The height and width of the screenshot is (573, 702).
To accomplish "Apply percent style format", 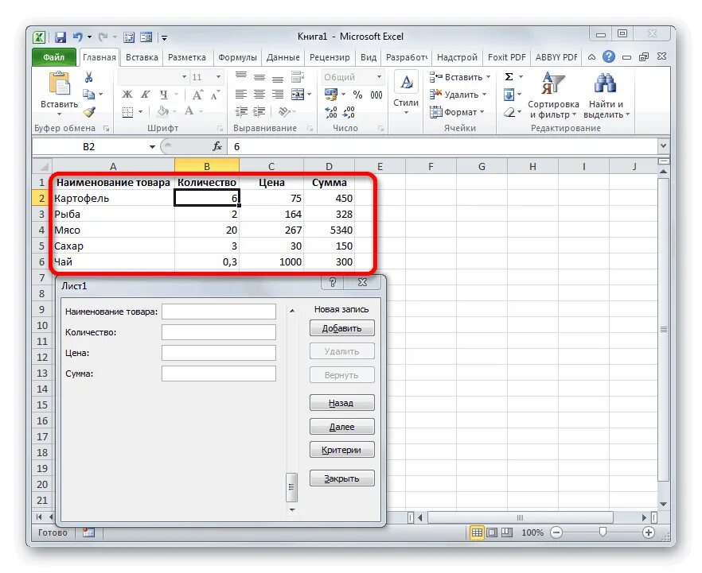I will 357,95.
